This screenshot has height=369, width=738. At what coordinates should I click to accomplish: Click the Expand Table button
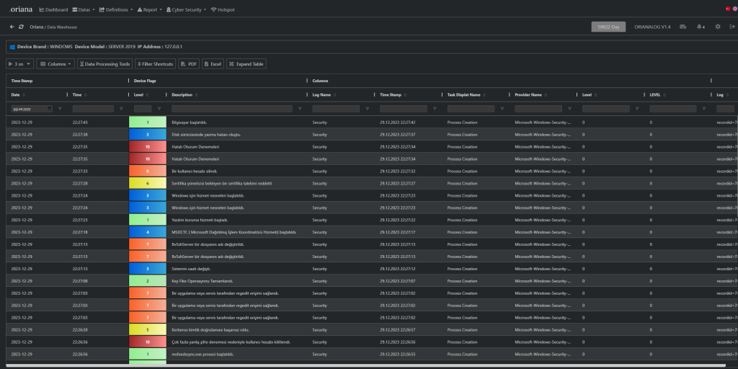pyautogui.click(x=246, y=64)
